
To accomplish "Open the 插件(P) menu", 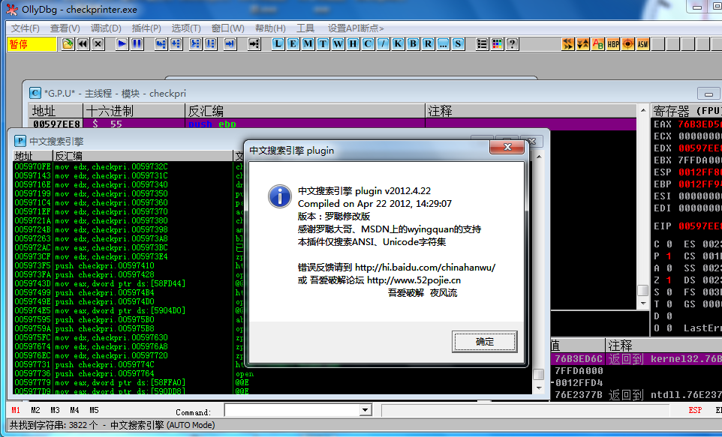I will click(146, 28).
